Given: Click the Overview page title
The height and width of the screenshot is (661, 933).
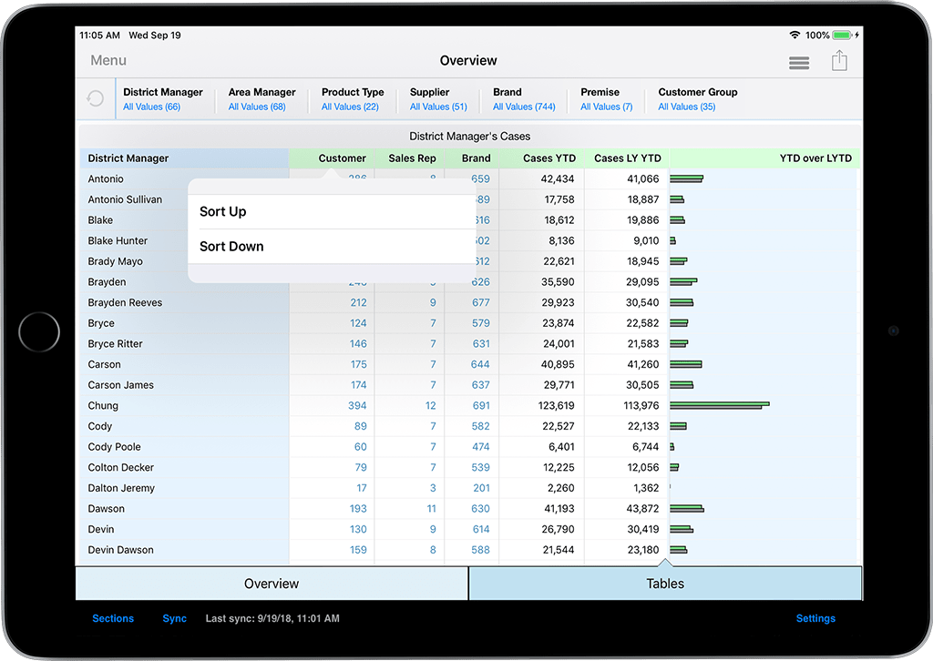Looking at the screenshot, I should click(468, 61).
